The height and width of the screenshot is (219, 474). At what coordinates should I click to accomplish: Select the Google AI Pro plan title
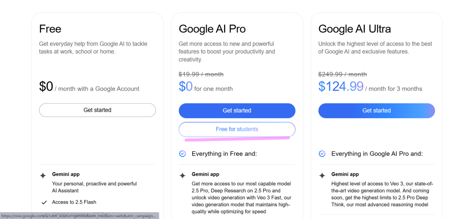click(x=212, y=29)
